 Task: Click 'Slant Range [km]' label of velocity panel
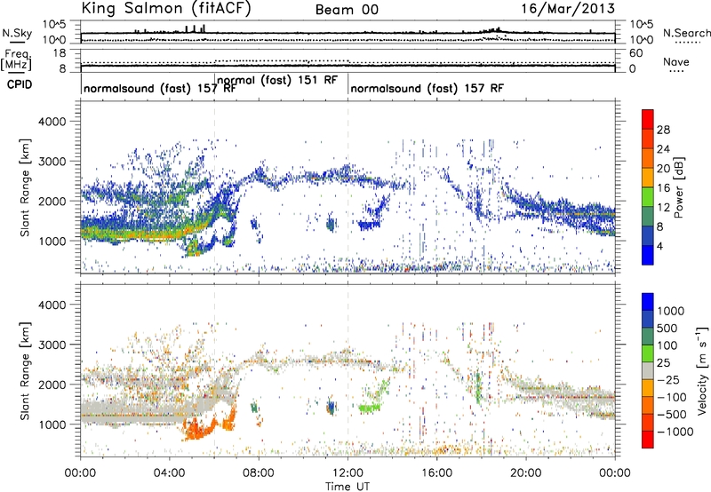(x=25, y=371)
